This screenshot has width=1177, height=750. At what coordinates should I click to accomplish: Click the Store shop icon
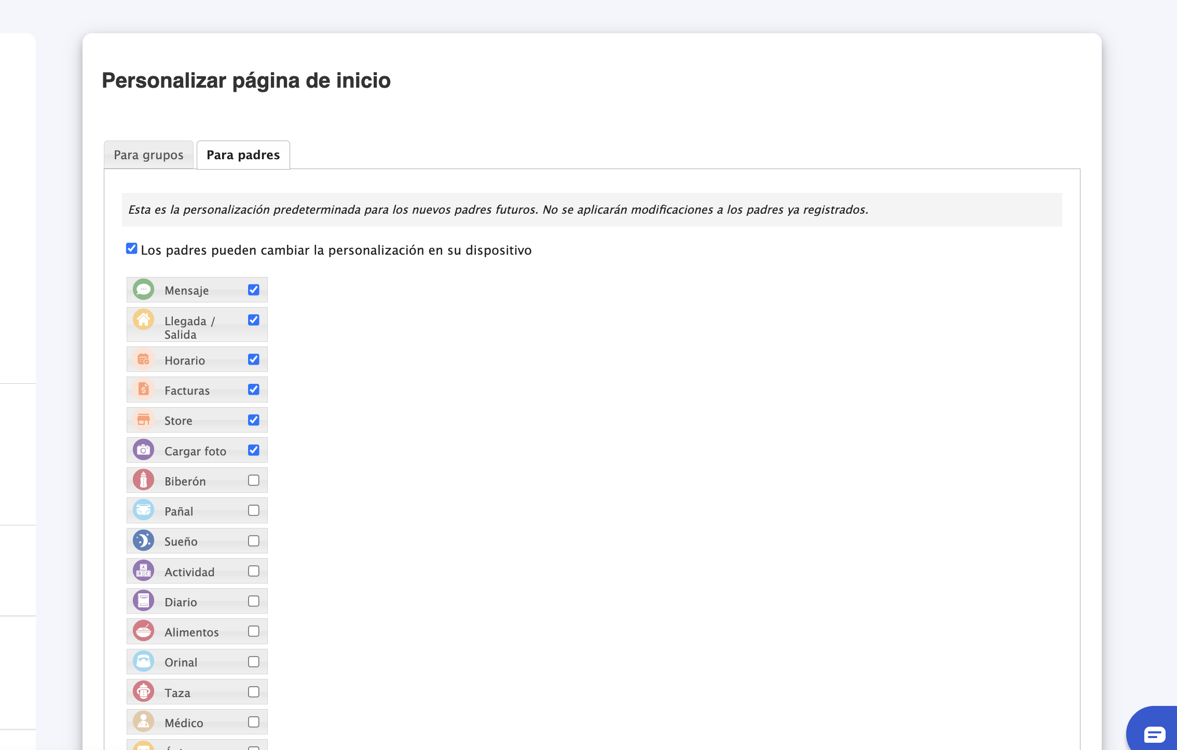143,420
